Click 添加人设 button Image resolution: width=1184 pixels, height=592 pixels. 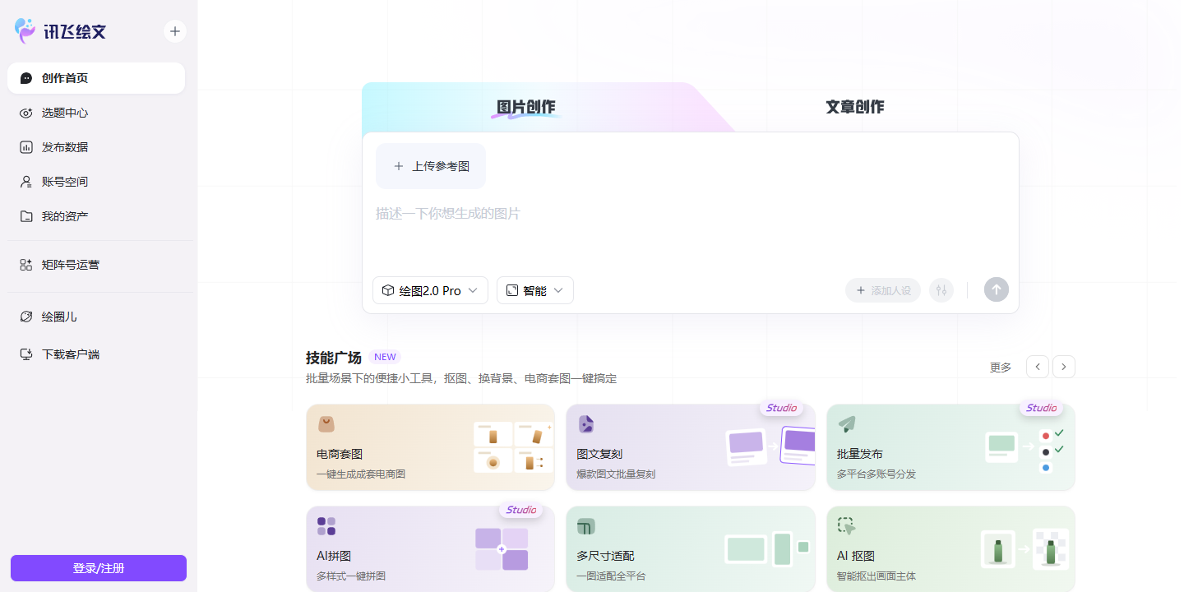(x=883, y=290)
